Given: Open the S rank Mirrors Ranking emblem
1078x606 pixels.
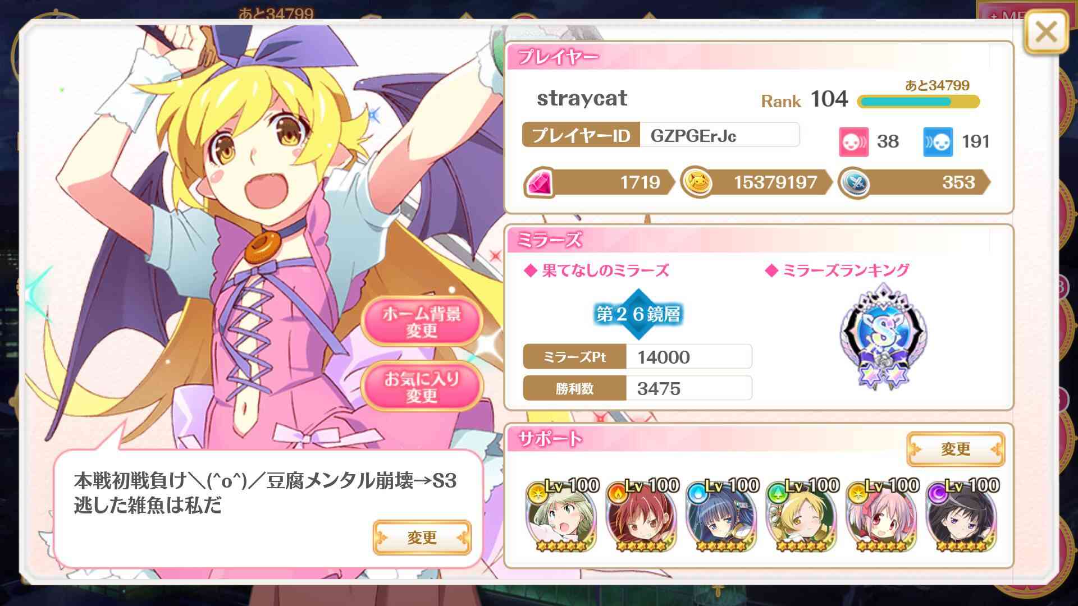Looking at the screenshot, I should point(883,336).
